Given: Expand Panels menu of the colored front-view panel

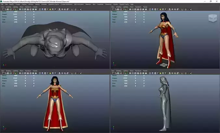Looking at the screenshot, I should point(35,71).
